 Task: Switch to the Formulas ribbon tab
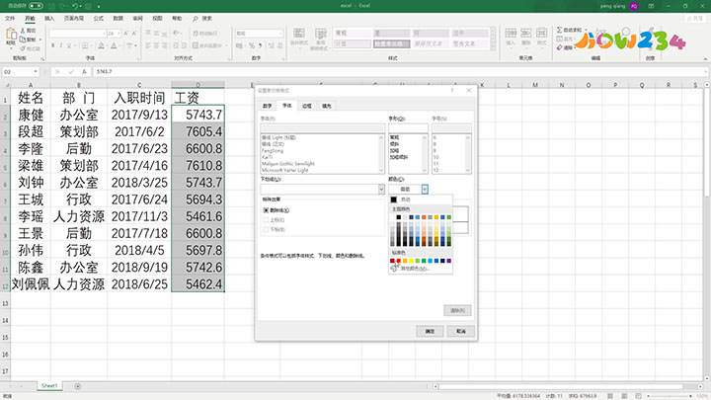pos(99,19)
